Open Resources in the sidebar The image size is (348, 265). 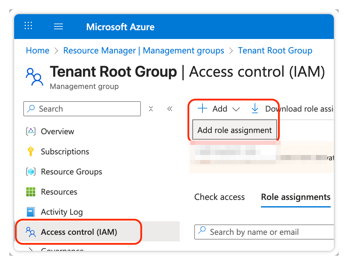[59, 192]
